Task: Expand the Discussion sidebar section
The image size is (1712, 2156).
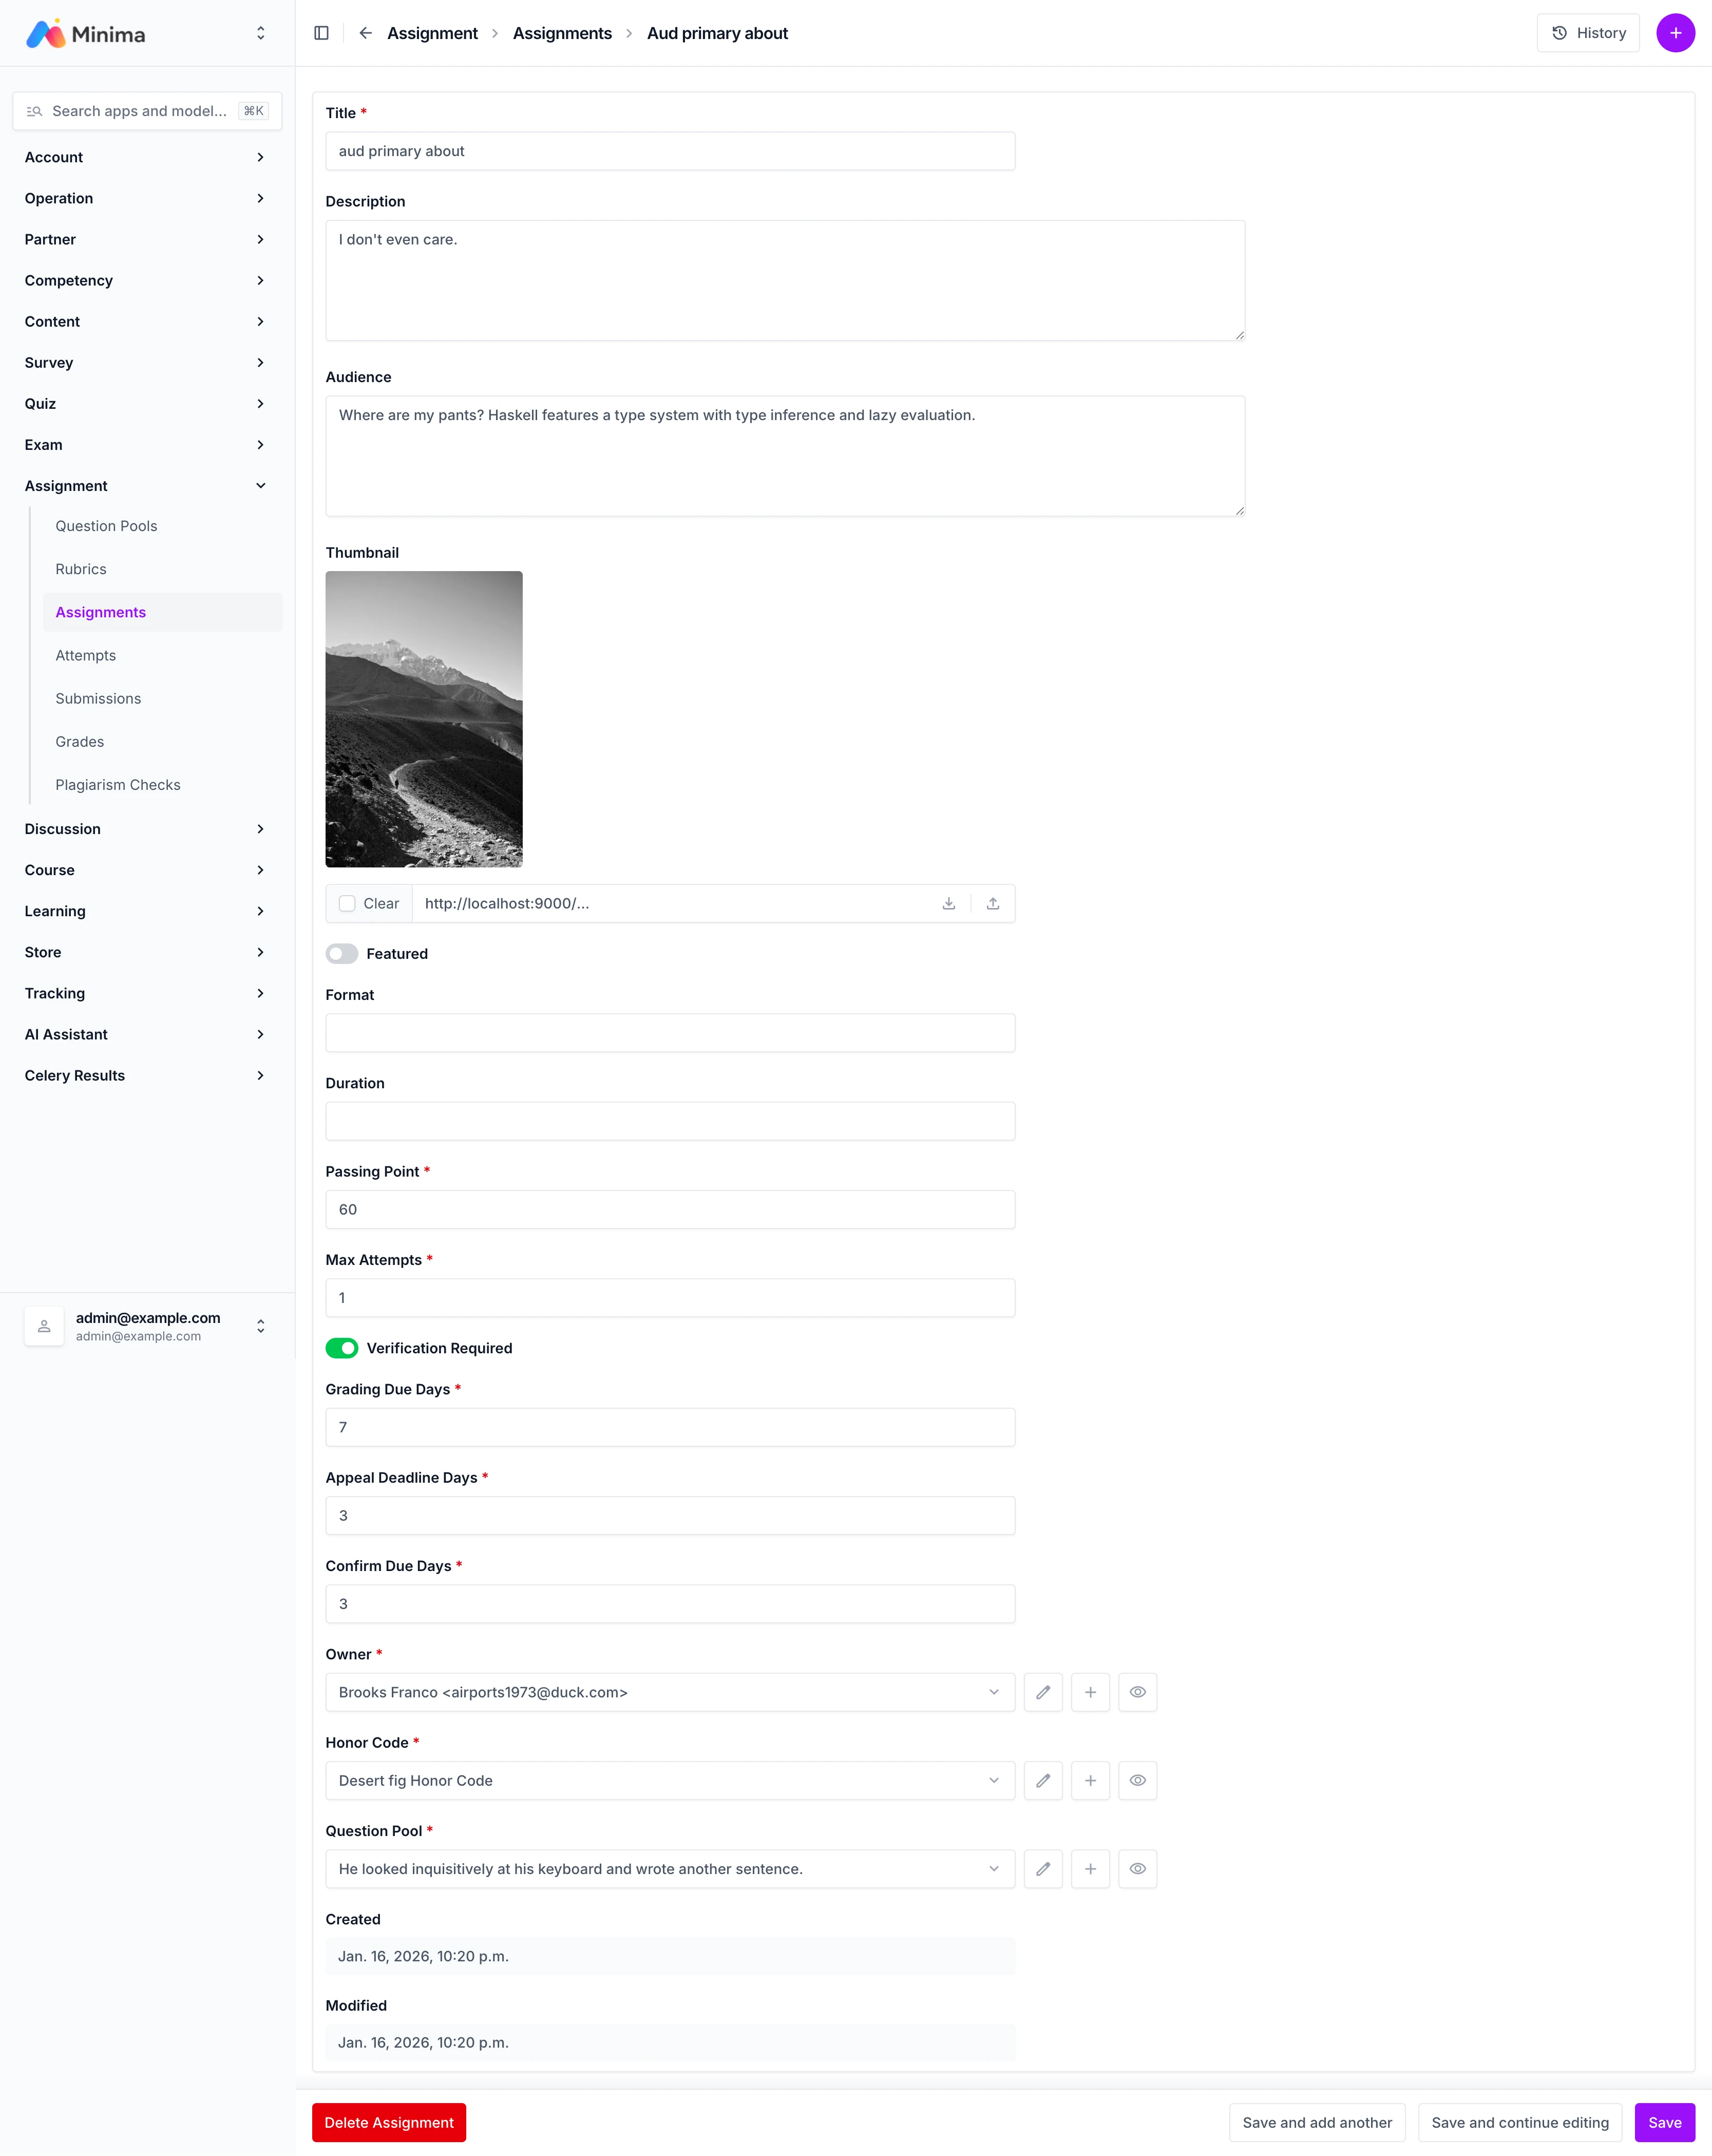Action: 145,828
